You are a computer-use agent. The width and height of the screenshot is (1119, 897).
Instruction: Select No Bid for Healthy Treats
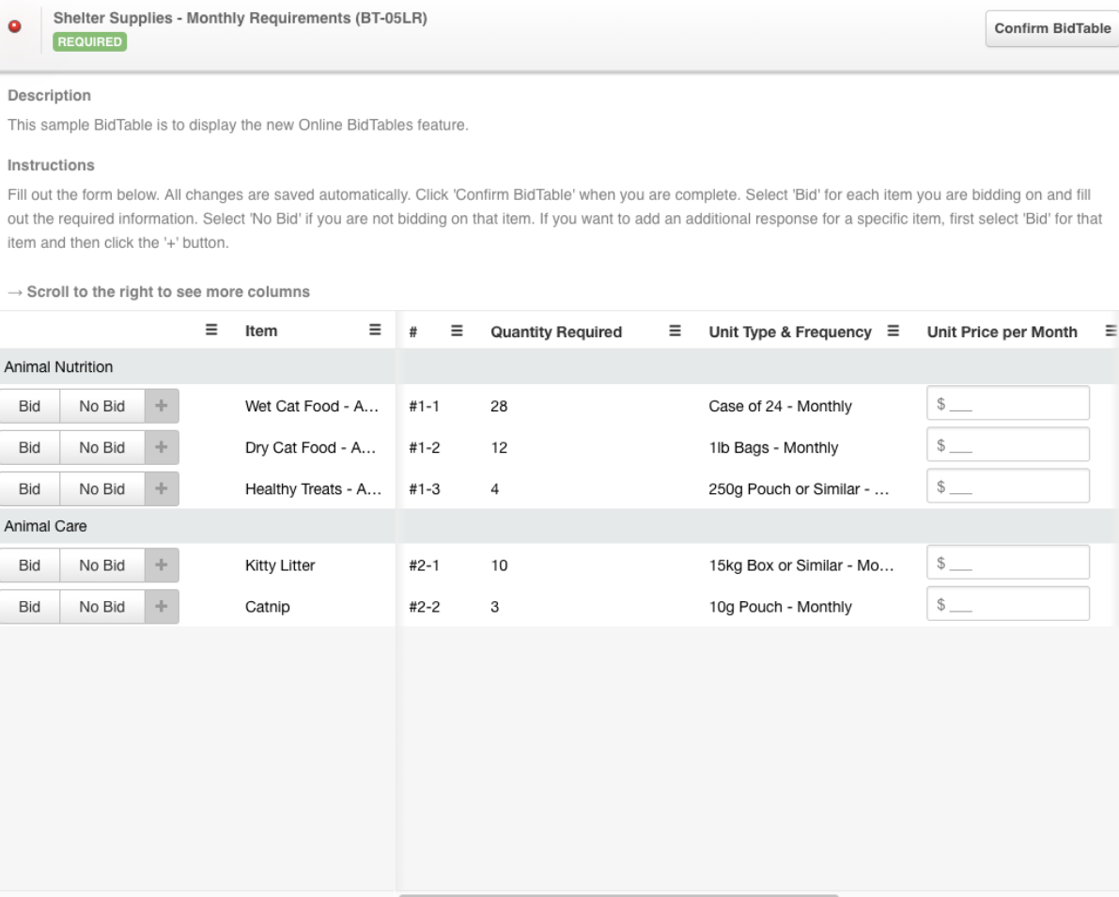102,488
